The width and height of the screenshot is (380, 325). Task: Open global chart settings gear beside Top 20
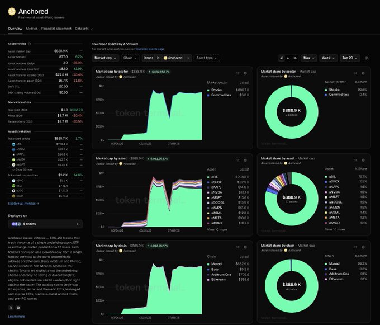[x=367, y=58]
